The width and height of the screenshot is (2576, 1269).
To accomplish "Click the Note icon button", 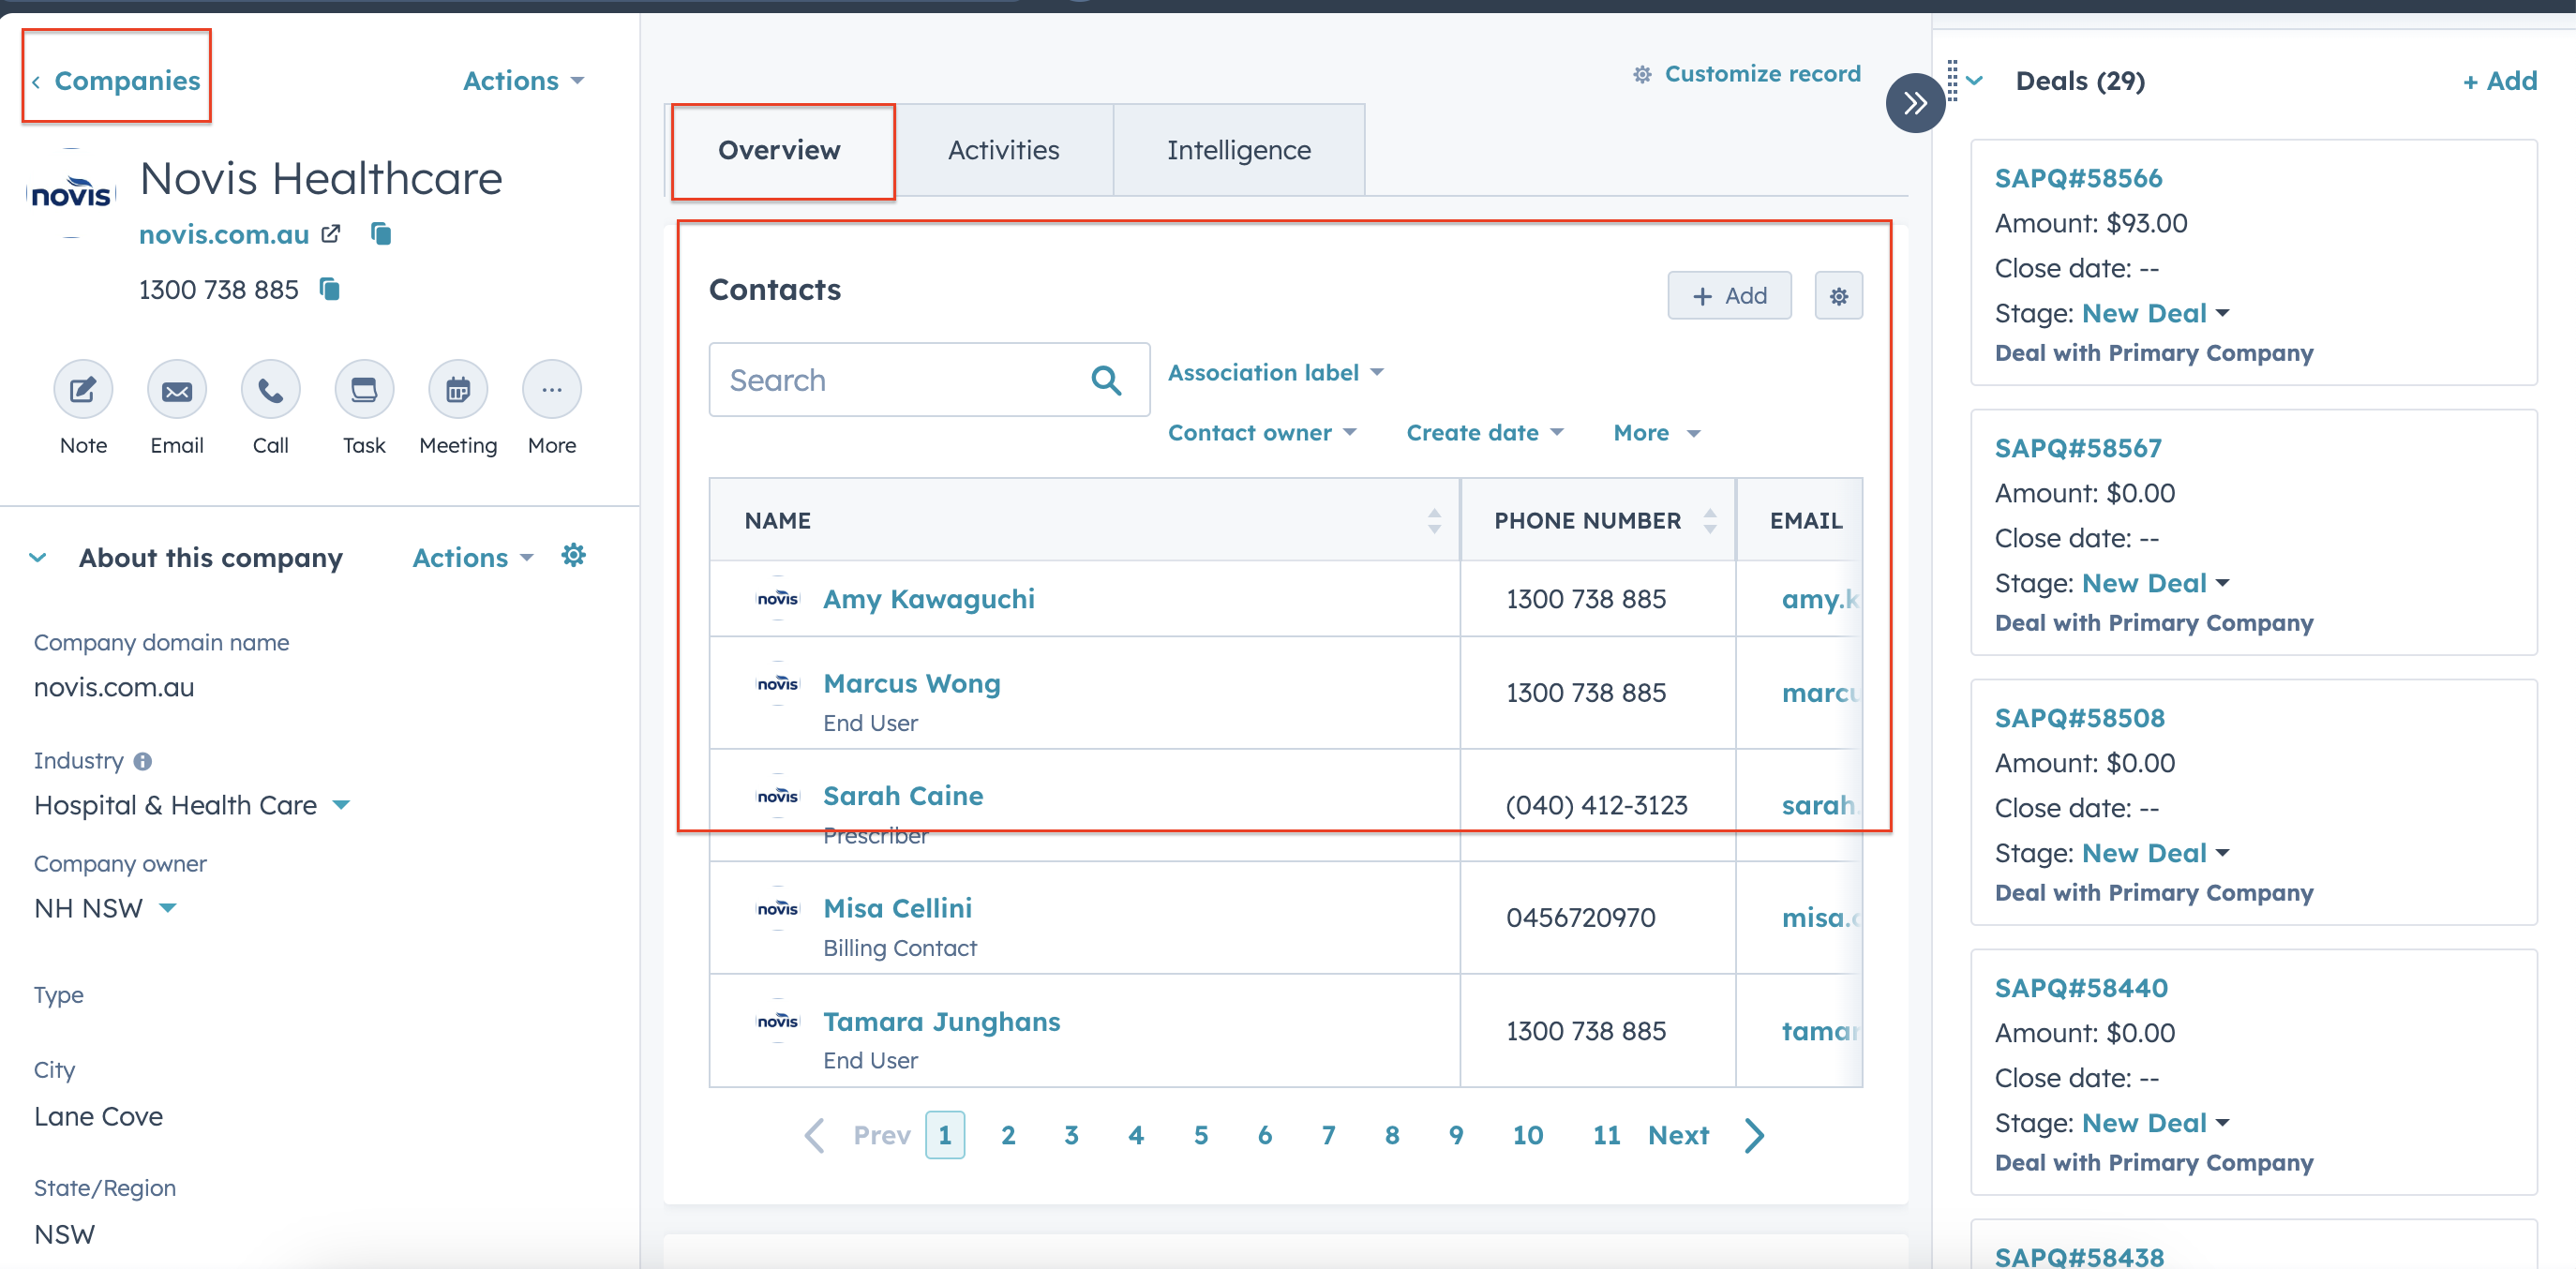I will point(83,390).
